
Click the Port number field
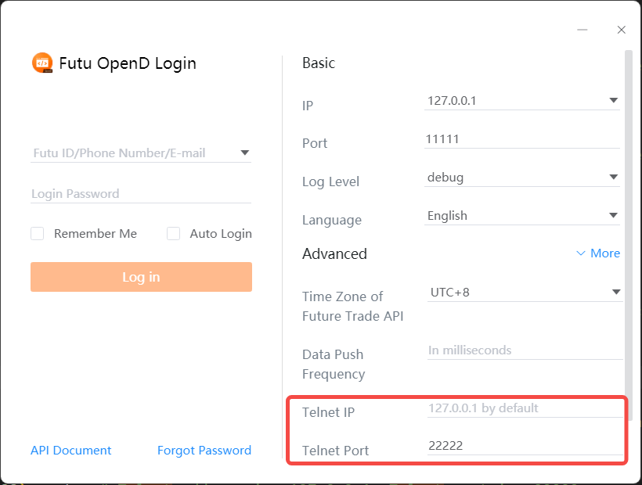point(521,139)
